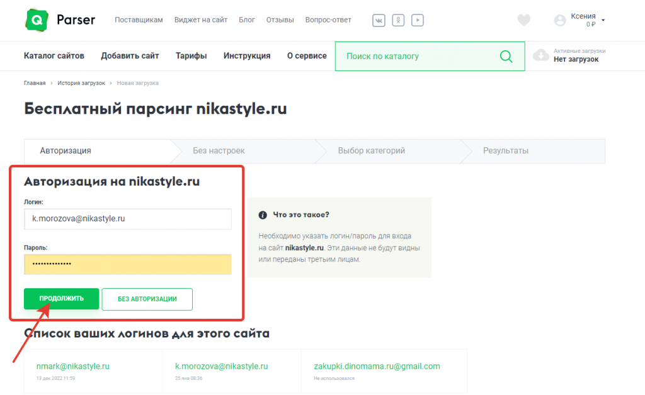Choose saved login zakupki.dinomama.ru@gmail.com
Screen dimensions: 645x395
[377, 366]
